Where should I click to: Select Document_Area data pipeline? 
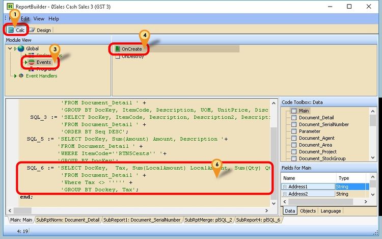pos(315,145)
